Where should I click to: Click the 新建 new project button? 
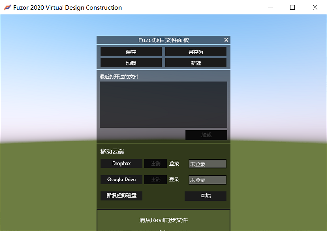tap(196, 63)
